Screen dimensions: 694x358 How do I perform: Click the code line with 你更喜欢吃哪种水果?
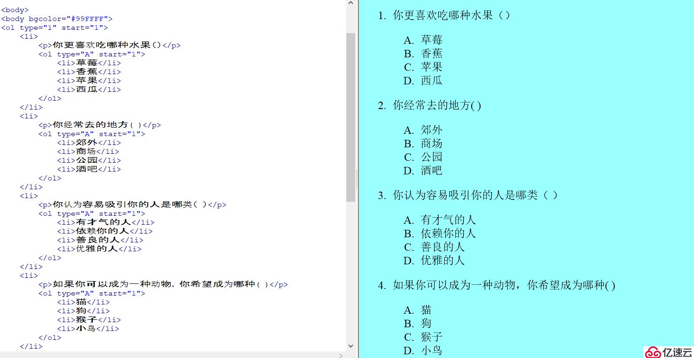click(x=110, y=45)
